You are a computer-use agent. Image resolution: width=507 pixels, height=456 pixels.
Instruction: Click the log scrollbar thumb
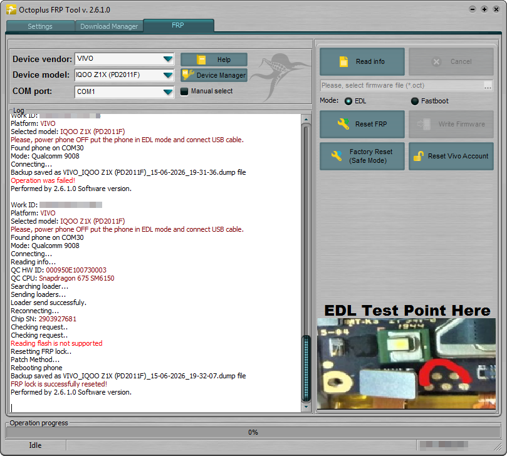tap(306, 368)
